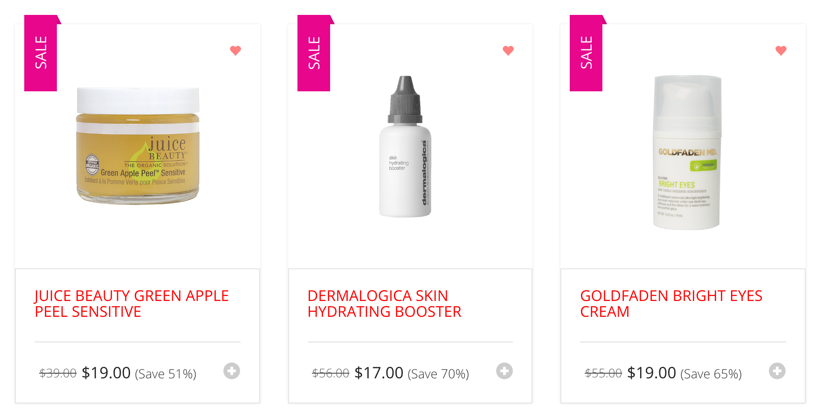Click the Save 51% discount text
The width and height of the screenshot is (815, 410).
point(166,374)
